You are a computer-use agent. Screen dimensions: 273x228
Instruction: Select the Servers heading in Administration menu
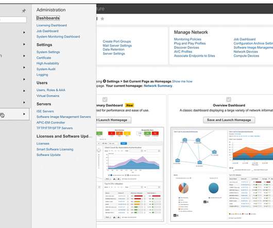point(44,104)
